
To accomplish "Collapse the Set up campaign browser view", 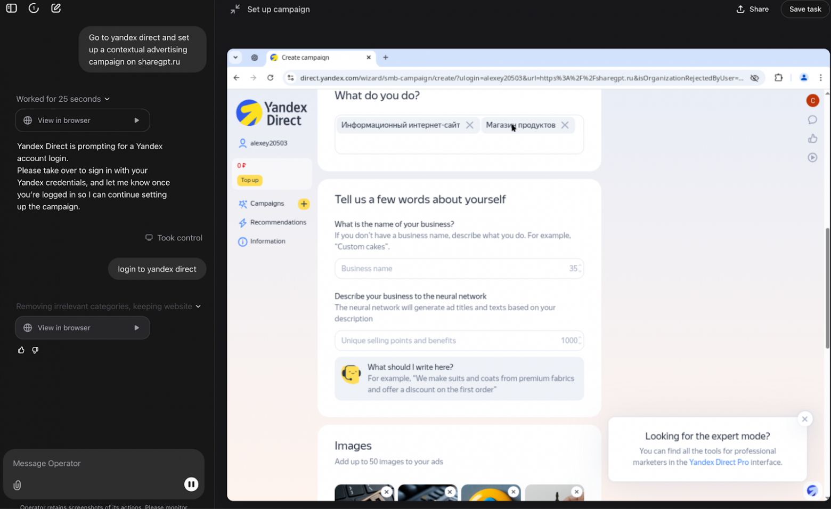I will pyautogui.click(x=235, y=9).
